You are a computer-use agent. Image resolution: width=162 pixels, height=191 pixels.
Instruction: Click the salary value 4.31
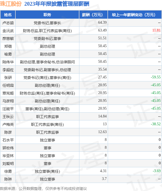[x=103, y=171]
